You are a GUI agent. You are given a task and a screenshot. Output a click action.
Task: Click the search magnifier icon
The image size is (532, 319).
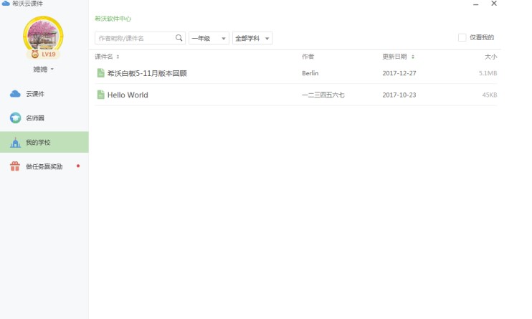179,38
